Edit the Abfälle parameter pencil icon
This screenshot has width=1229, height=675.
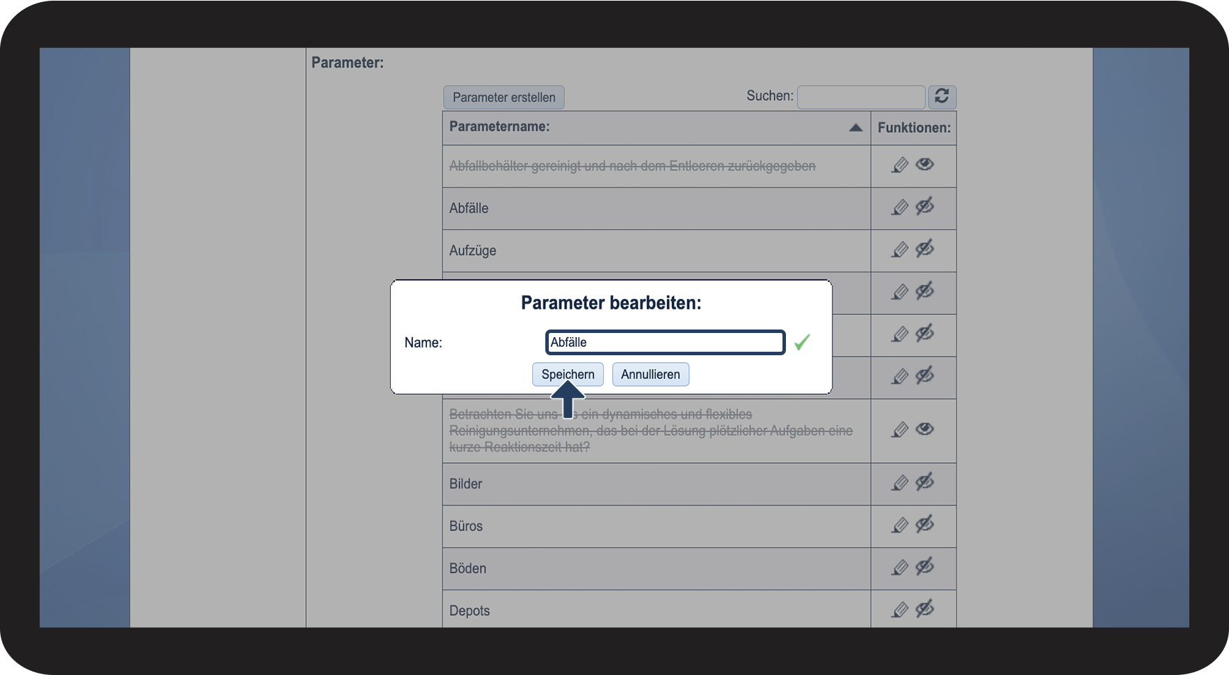900,207
